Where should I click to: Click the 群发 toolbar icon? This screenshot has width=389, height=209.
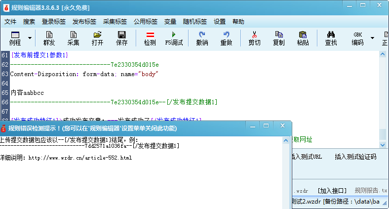coord(49,38)
